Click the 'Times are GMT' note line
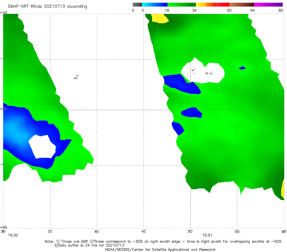Viewport: 287px width, 252px height. click(163, 242)
